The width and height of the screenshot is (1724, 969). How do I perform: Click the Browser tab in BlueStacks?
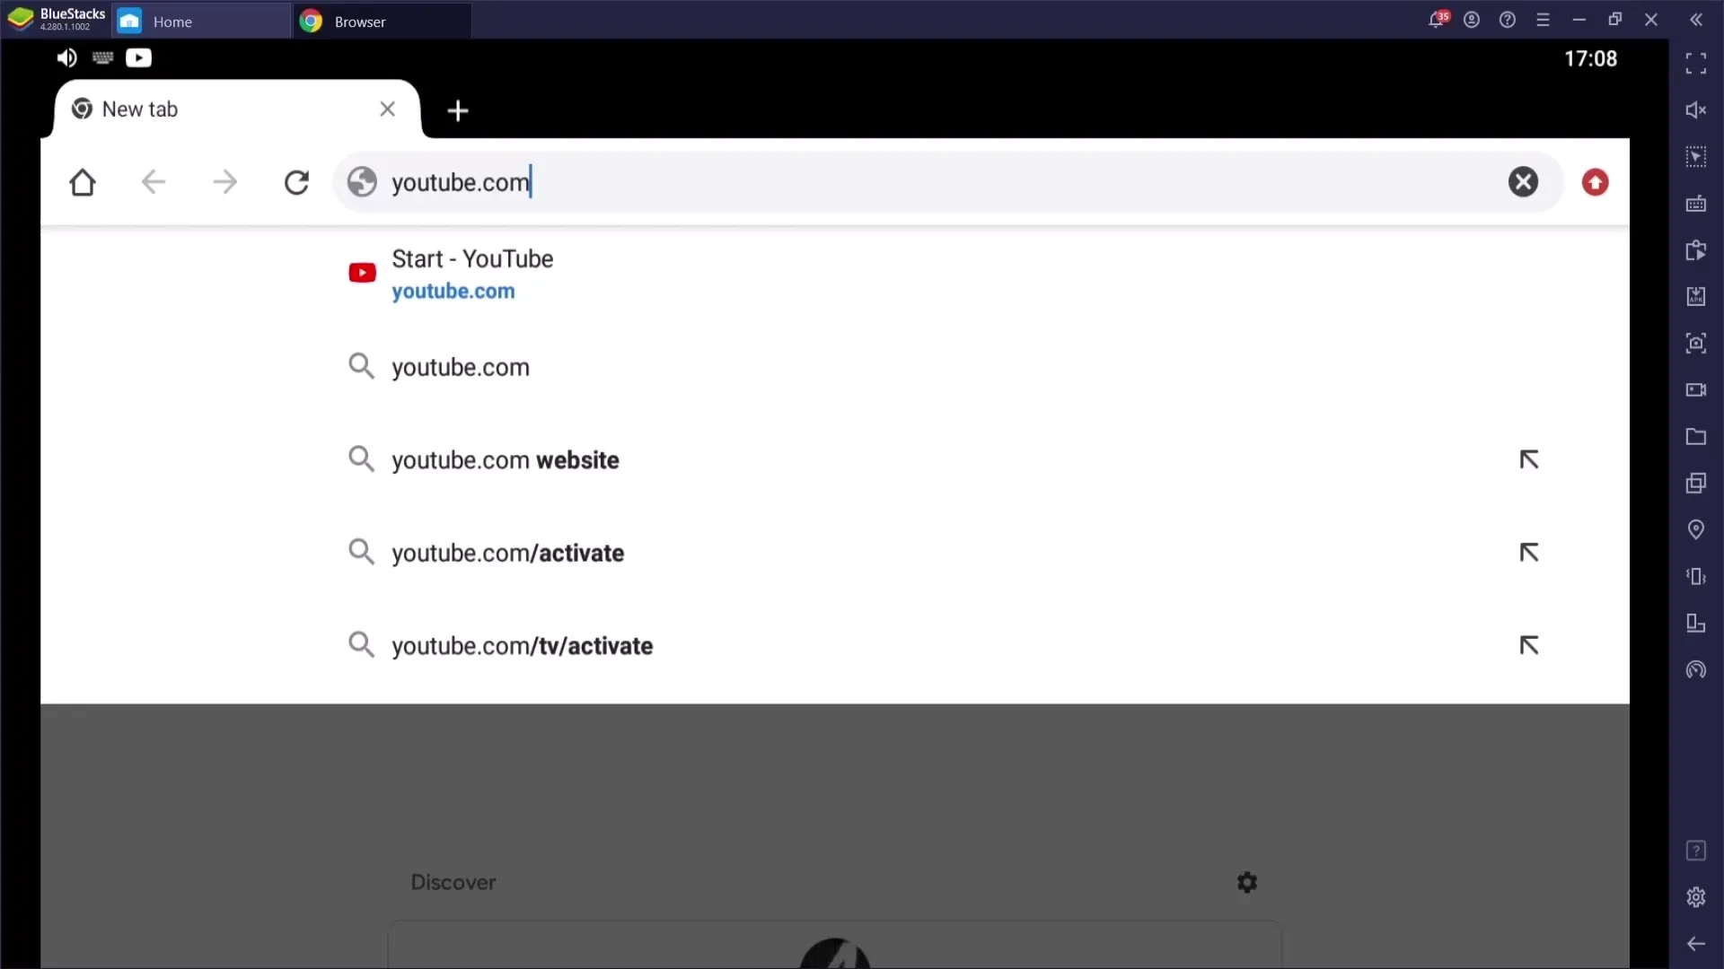pyautogui.click(x=360, y=20)
